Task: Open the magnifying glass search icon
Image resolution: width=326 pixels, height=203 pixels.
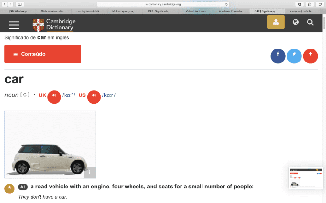Action: [x=310, y=22]
